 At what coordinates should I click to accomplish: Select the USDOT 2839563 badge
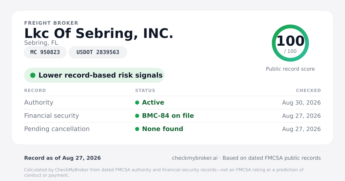tap(98, 52)
